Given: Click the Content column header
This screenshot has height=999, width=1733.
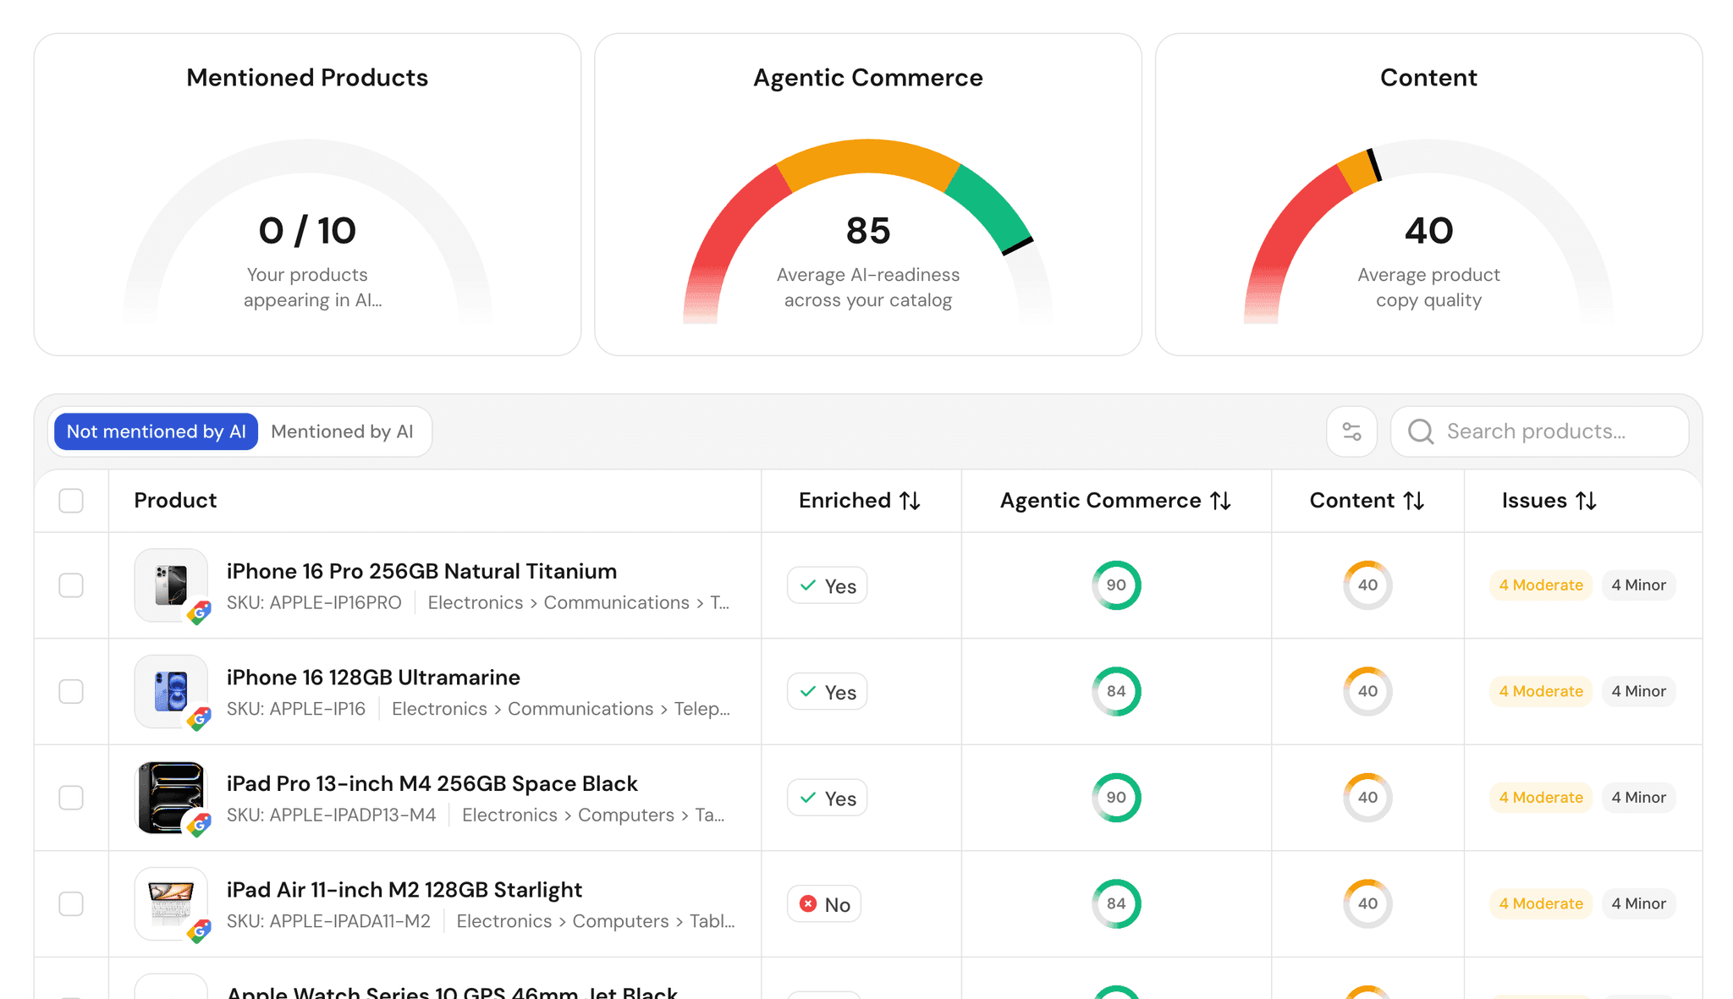Looking at the screenshot, I should tap(1367, 501).
